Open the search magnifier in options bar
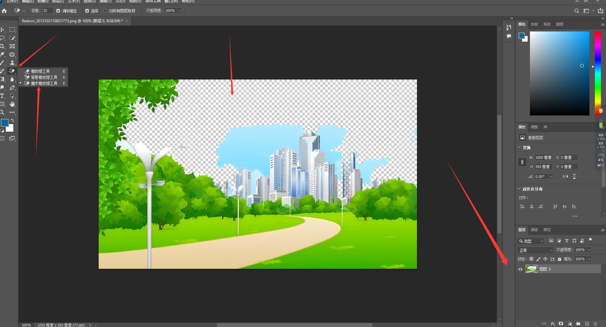Image resolution: width=606 pixels, height=327 pixels. coord(576,11)
